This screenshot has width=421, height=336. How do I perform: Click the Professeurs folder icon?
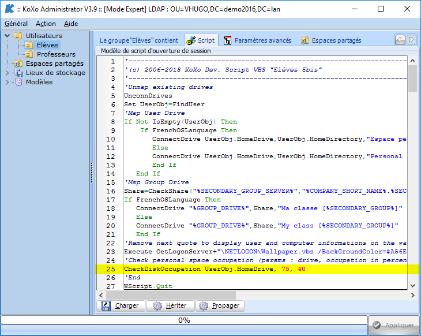point(29,54)
